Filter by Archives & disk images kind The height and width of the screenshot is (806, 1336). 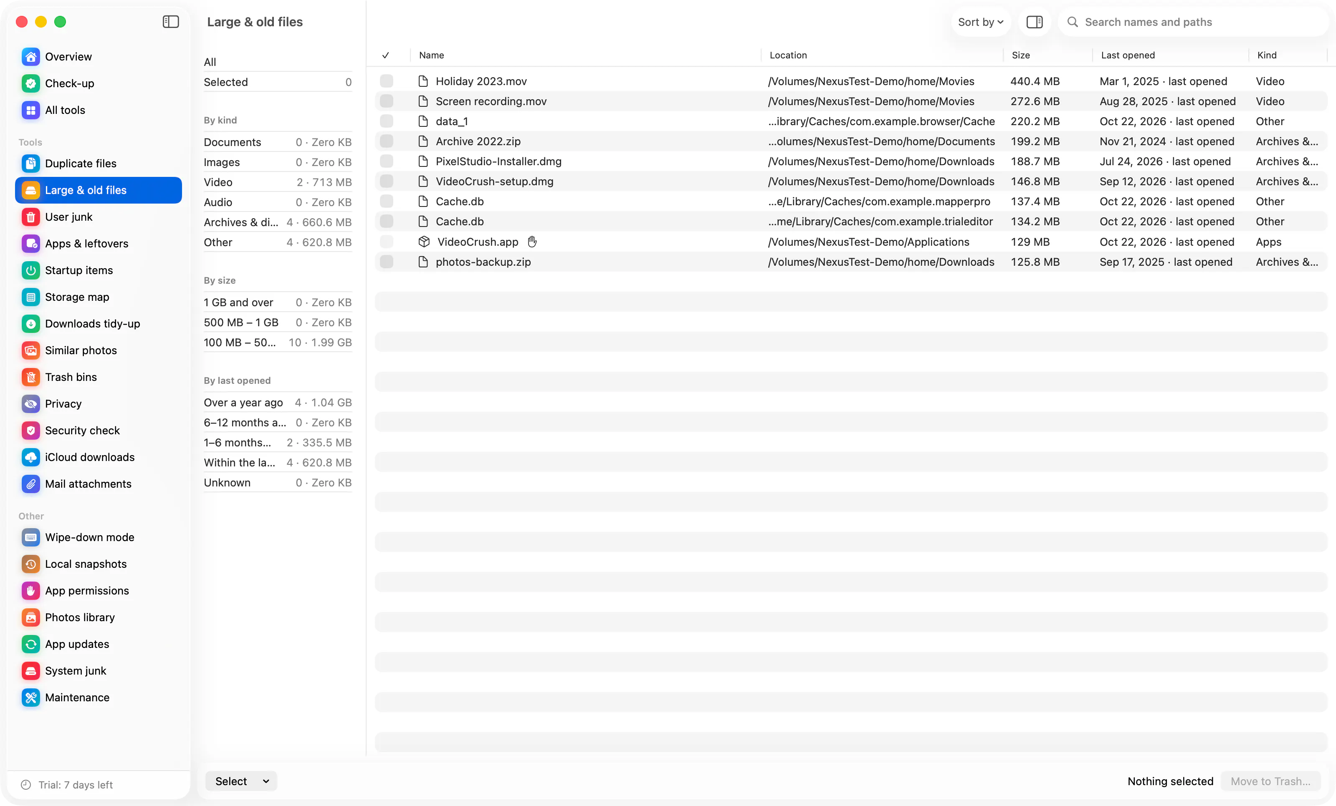(x=278, y=222)
